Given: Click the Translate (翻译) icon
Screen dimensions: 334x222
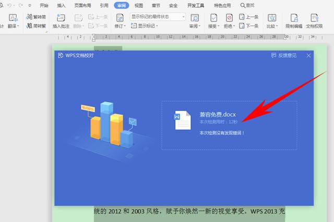Looking at the screenshot, I should click(13, 18).
